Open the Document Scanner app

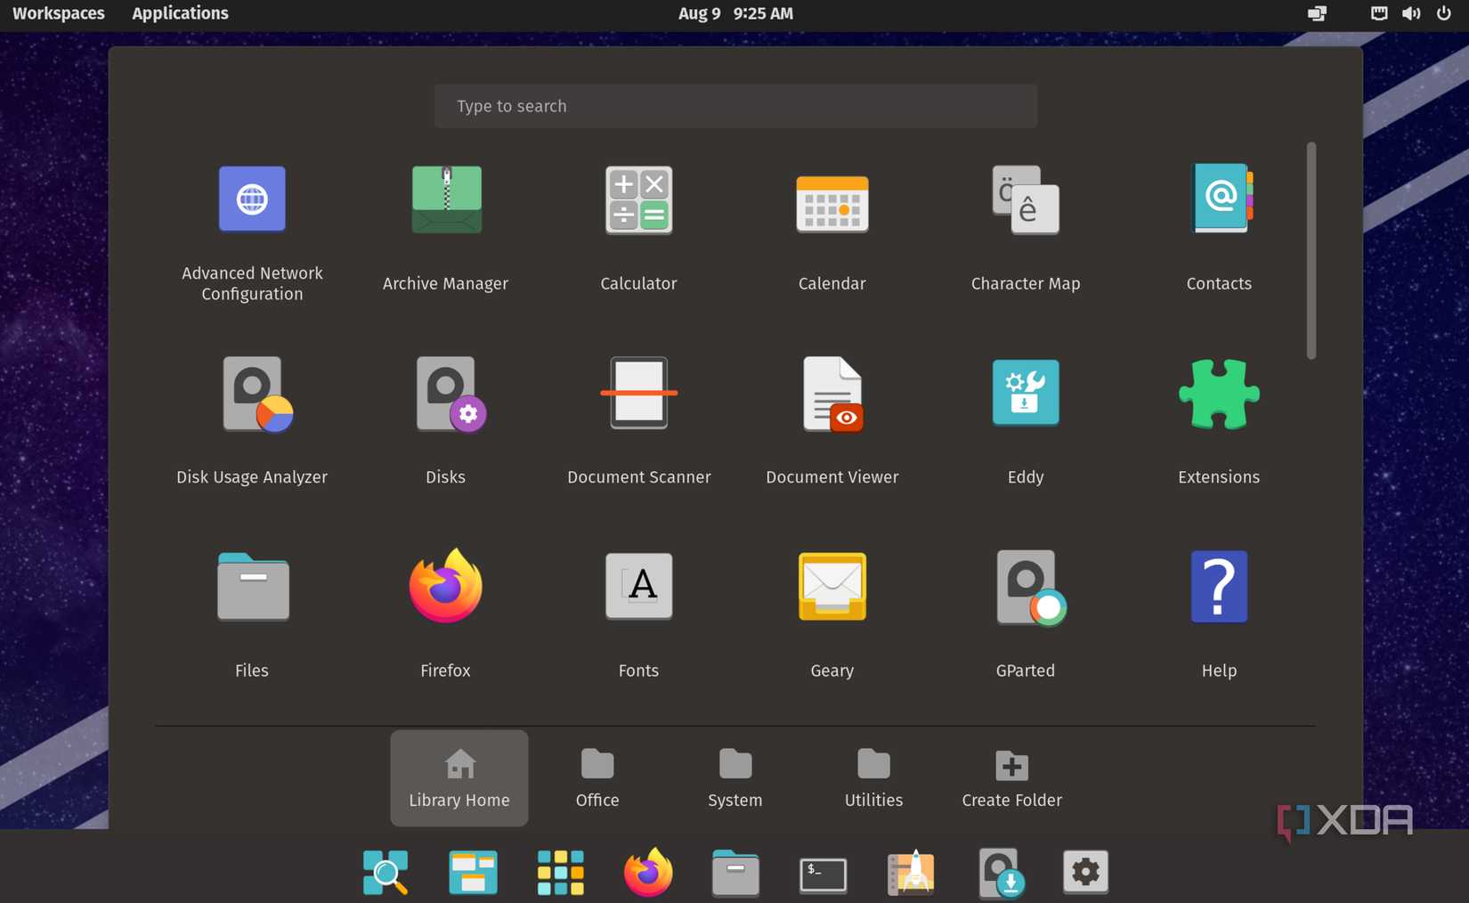(638, 395)
